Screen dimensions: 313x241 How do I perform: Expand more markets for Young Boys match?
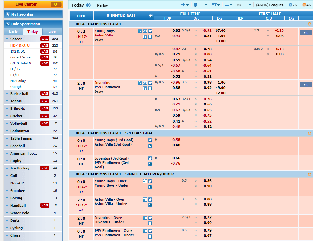306,33
